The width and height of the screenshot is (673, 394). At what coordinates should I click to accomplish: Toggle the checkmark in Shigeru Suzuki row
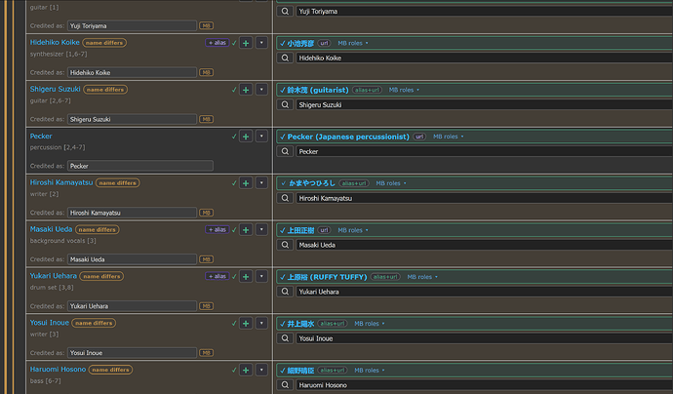(234, 90)
